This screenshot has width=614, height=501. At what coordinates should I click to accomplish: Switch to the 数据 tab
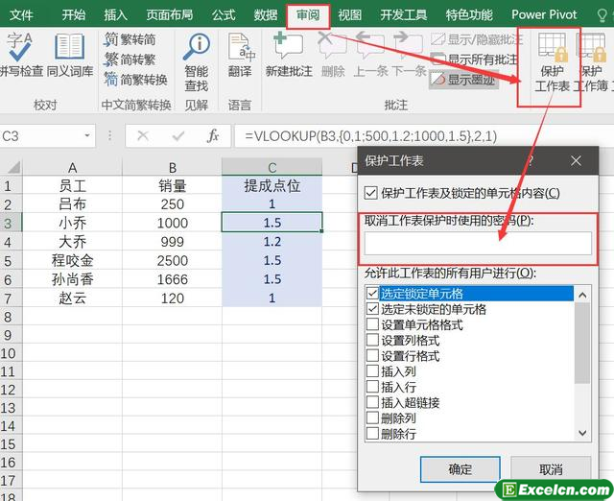click(x=266, y=15)
